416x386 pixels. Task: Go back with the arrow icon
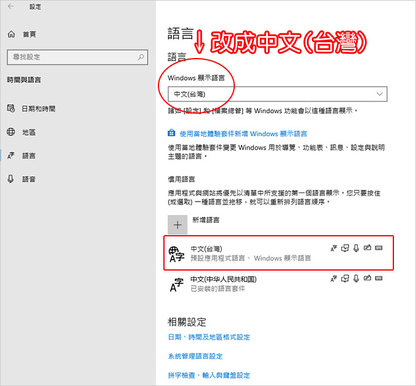coord(10,6)
